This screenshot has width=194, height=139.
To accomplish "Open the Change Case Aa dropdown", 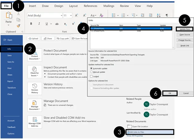I will [93, 15].
